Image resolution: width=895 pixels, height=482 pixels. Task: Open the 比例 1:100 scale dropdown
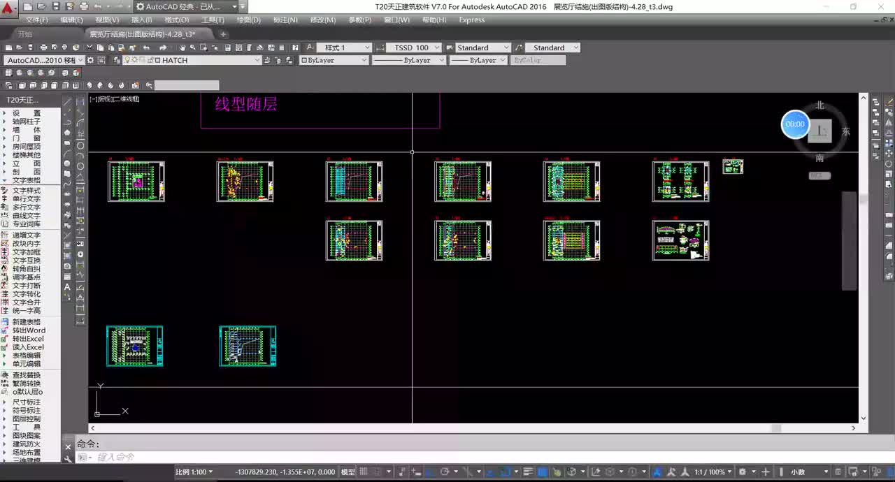coord(194,472)
